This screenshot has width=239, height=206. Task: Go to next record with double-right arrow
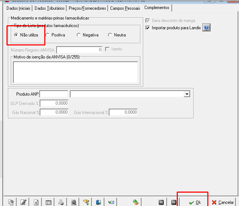coord(173,202)
